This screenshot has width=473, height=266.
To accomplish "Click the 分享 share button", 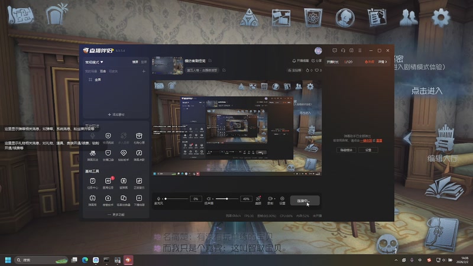I will tap(316, 61).
